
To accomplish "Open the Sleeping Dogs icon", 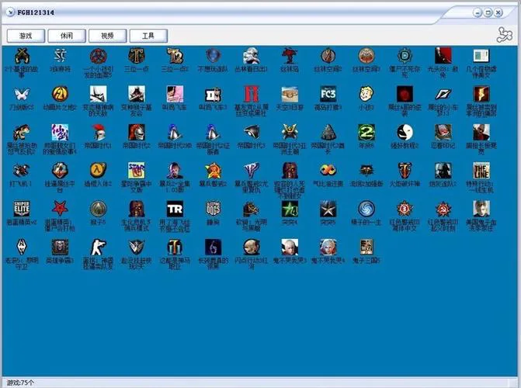I will (x=213, y=209).
